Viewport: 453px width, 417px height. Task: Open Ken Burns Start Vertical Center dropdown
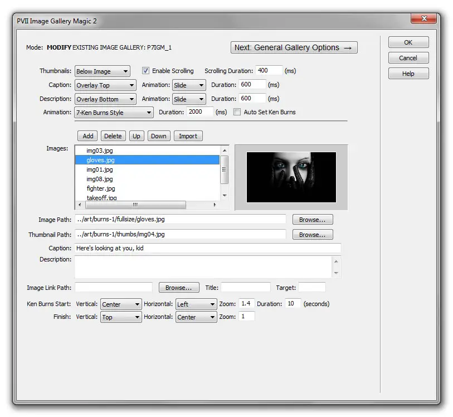tap(121, 304)
